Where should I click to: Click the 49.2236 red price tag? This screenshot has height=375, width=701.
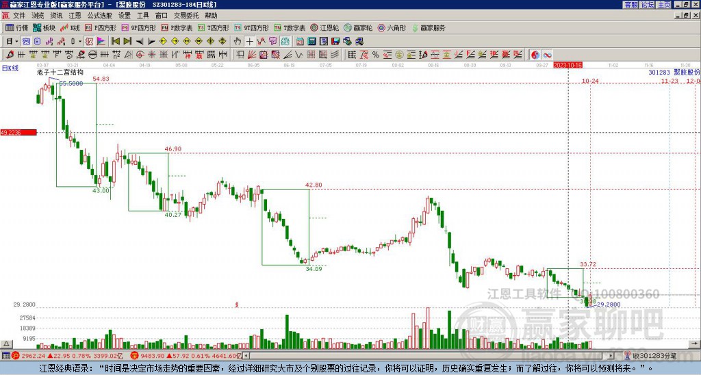click(18, 133)
